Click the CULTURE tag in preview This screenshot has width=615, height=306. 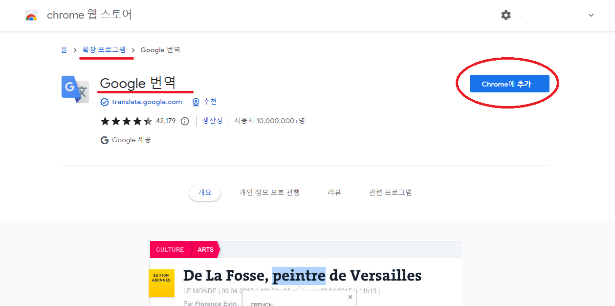tap(170, 250)
